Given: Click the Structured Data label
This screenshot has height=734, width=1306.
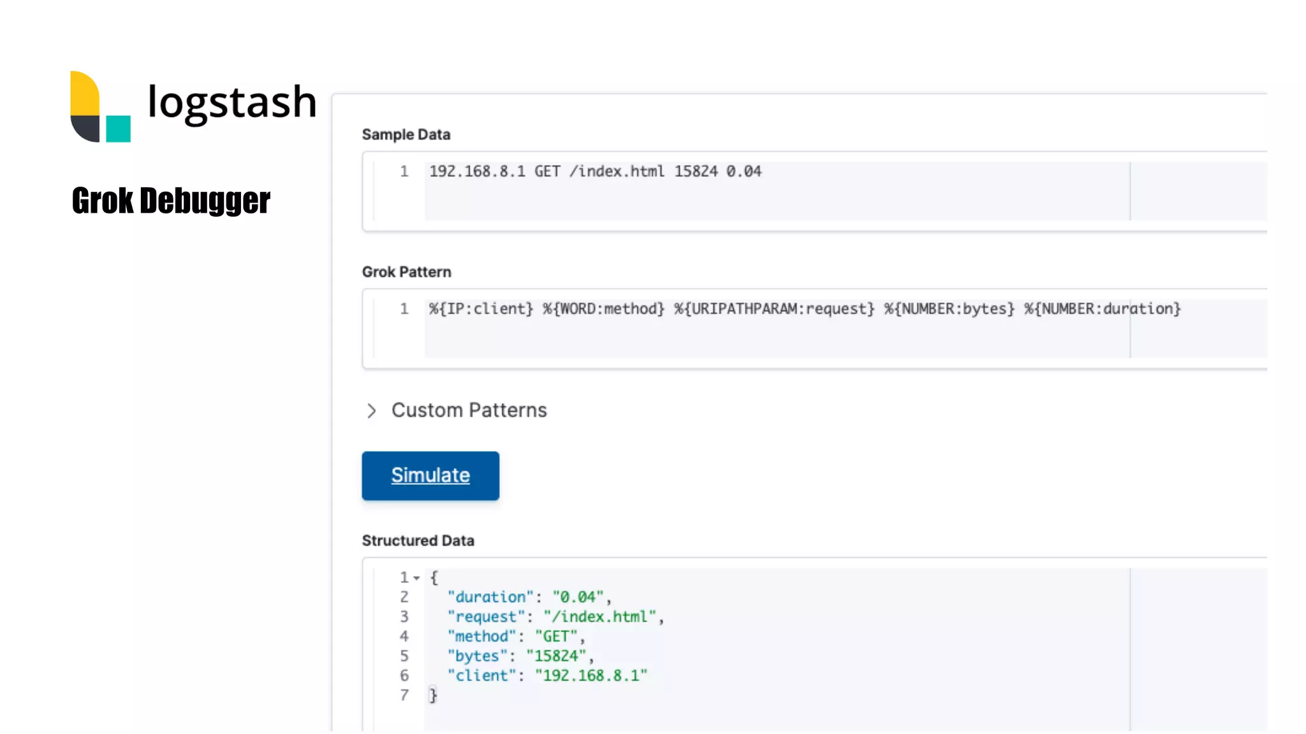Looking at the screenshot, I should click(418, 540).
